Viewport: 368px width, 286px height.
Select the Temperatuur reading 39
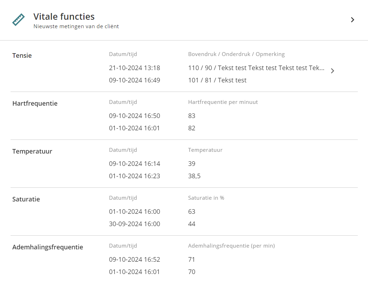[192, 164]
